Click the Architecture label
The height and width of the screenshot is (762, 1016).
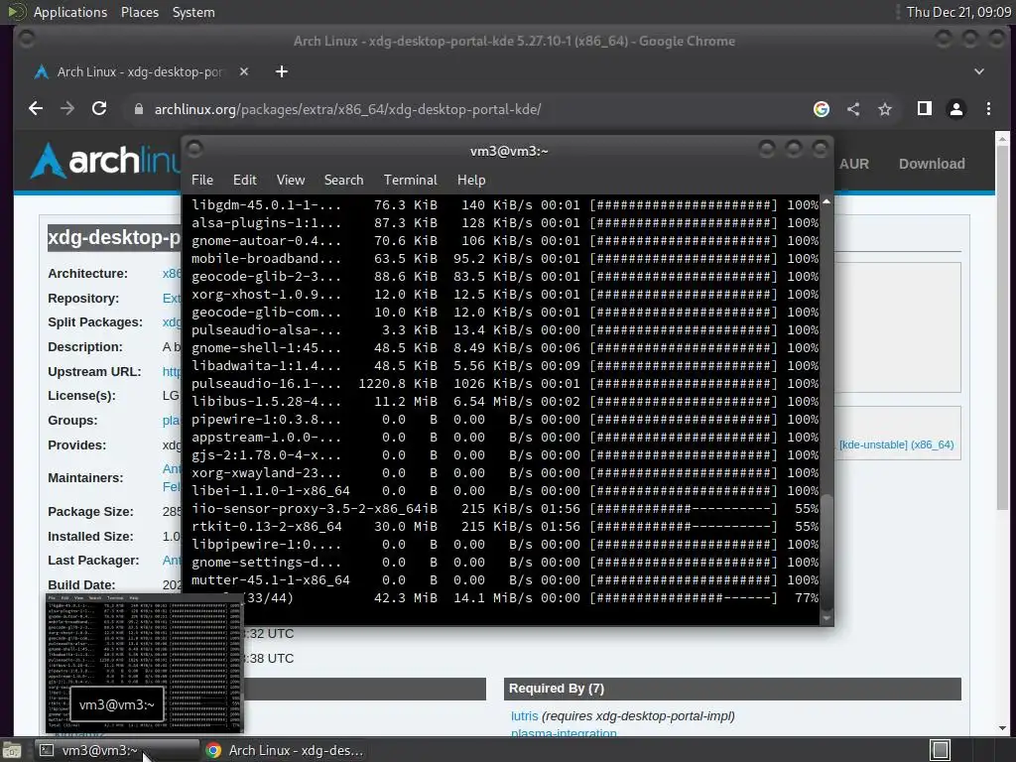(87, 274)
